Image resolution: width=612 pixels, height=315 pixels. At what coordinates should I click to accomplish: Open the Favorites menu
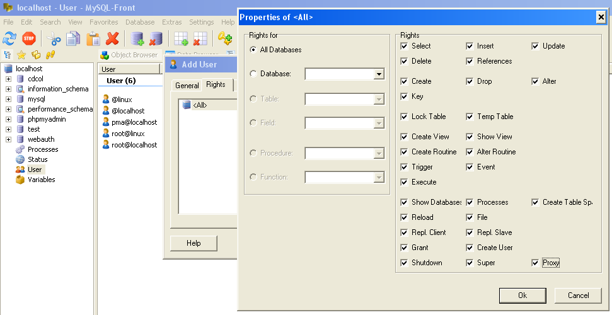pos(103,22)
